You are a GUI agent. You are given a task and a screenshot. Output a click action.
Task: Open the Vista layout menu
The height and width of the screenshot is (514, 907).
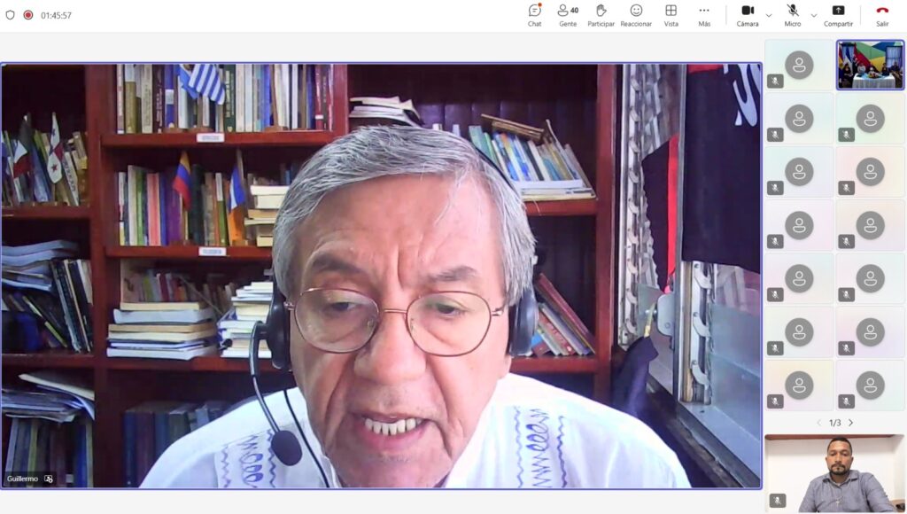pyautogui.click(x=671, y=15)
